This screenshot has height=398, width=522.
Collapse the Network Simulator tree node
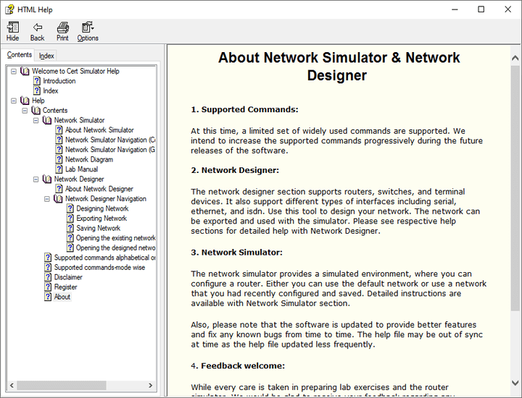36,120
